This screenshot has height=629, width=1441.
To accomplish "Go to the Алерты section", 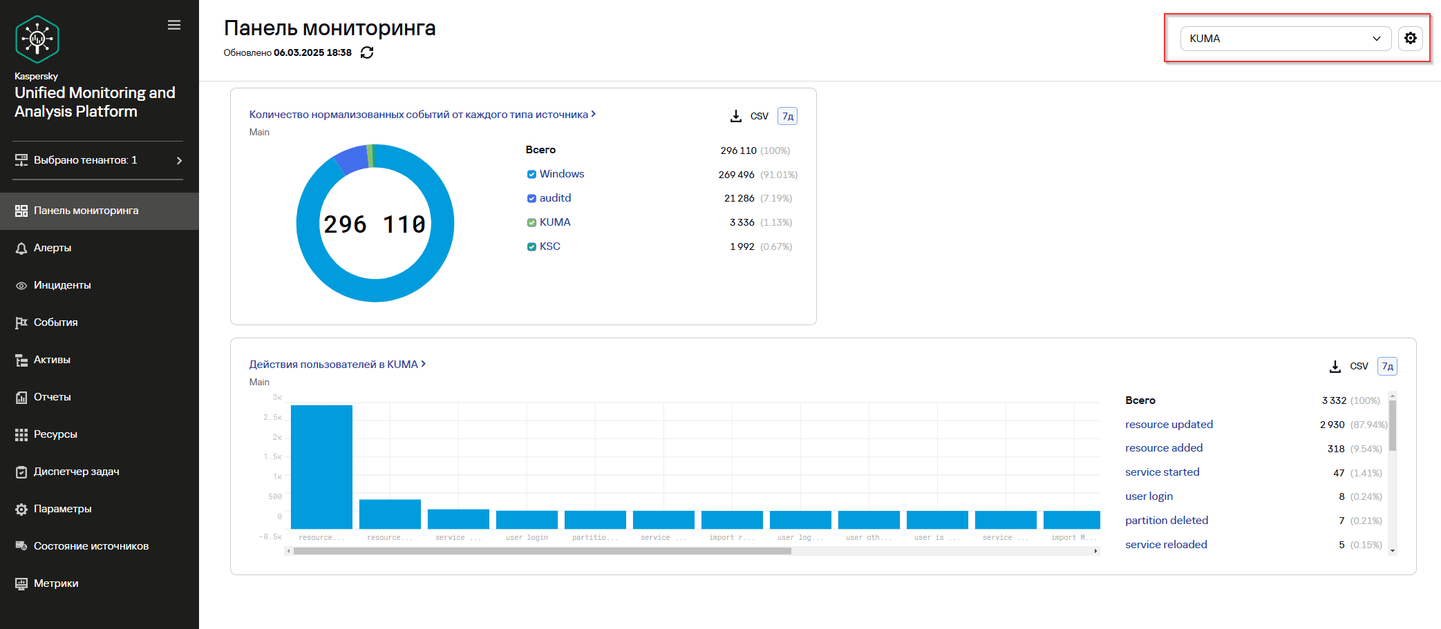I will [x=100, y=248].
